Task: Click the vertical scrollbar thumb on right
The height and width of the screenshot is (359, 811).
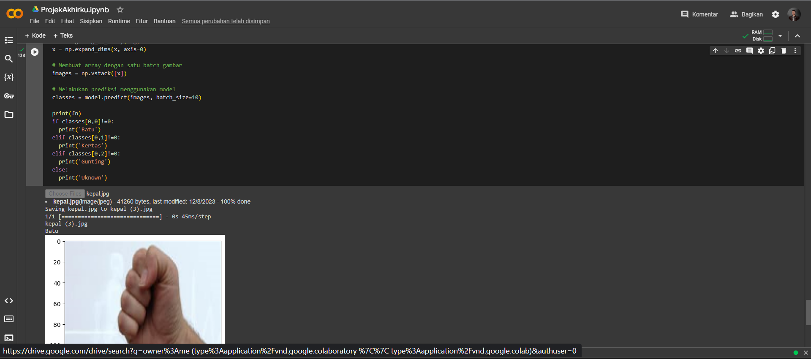Action: coord(808,312)
